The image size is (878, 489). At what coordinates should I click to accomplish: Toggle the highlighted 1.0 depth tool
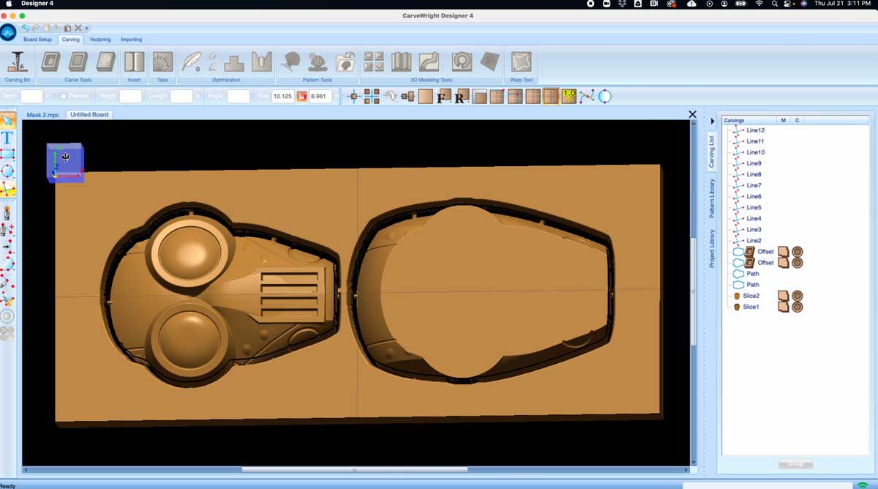pyautogui.click(x=568, y=96)
